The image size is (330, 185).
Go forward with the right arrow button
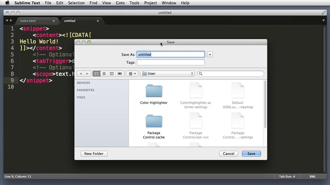coord(87,74)
